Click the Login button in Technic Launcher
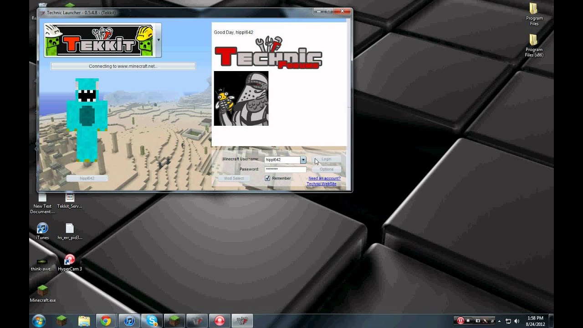Screen dimensions: 583x328 coord(326,159)
